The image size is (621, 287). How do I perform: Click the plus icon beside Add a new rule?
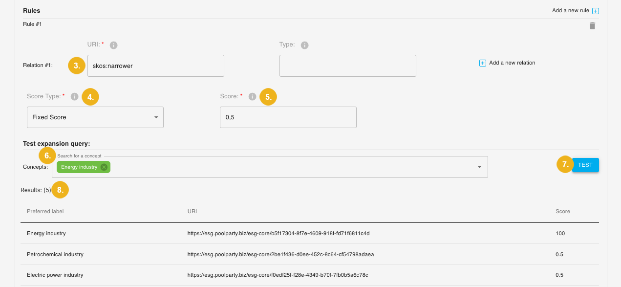595,11
